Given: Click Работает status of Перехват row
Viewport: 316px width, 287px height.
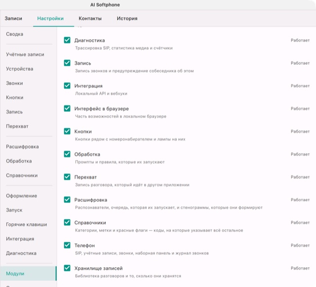Looking at the screenshot, I should pos(300,177).
